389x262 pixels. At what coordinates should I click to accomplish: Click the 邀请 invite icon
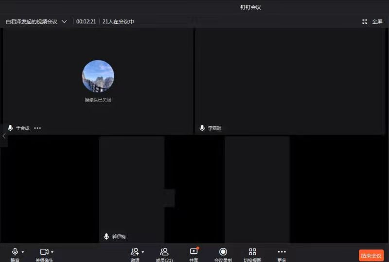coord(135,252)
